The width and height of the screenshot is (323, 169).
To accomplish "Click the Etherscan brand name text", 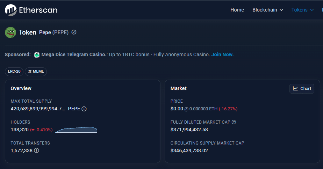I will click(x=38, y=10).
